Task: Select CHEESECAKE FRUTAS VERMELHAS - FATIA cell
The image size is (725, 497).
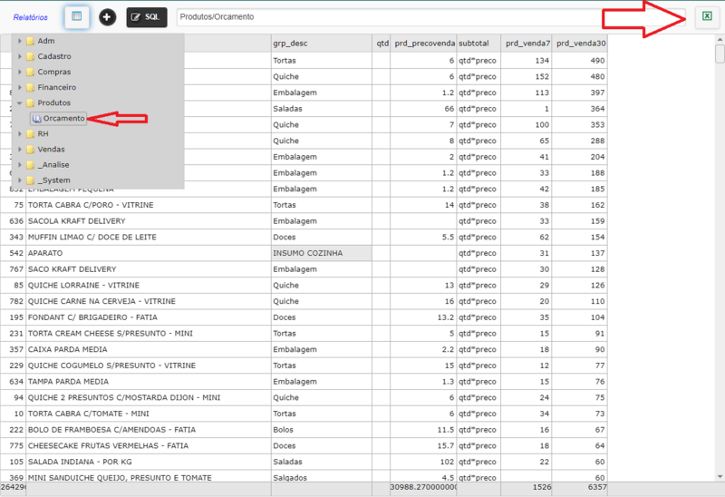Action: (x=149, y=445)
